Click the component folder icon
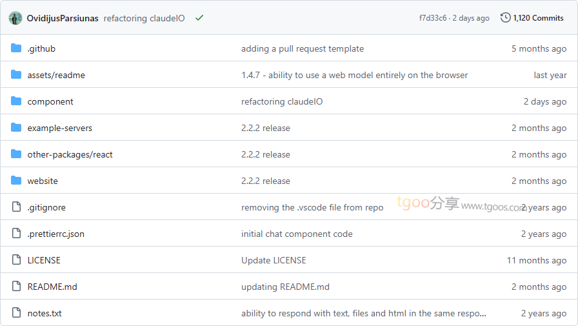578x326 pixels. [x=16, y=101]
